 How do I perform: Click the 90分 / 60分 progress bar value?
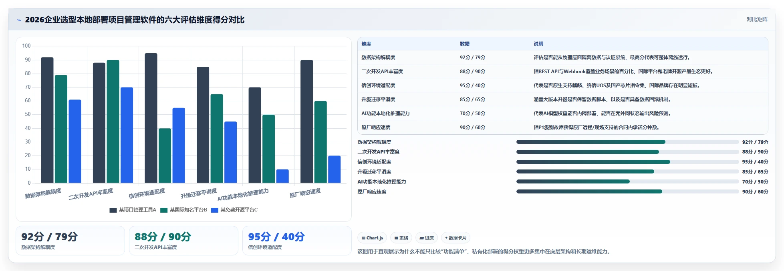point(755,192)
